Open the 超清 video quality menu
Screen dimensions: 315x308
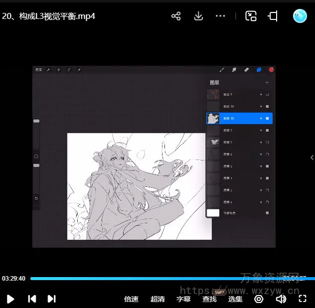(x=157, y=299)
